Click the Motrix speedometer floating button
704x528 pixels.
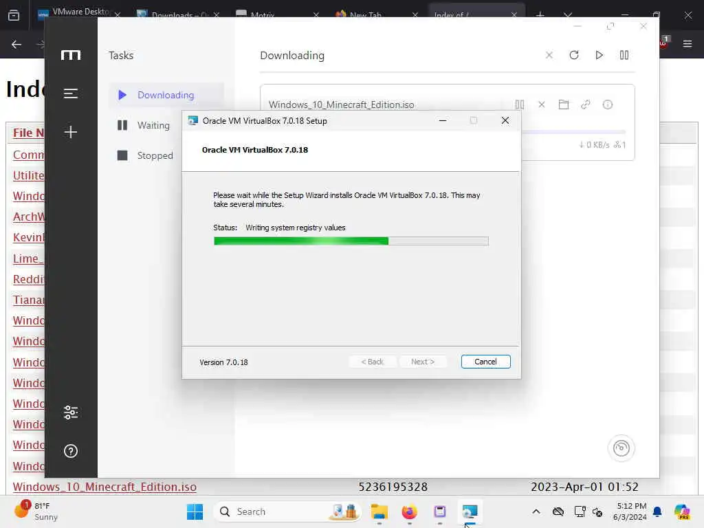point(621,448)
